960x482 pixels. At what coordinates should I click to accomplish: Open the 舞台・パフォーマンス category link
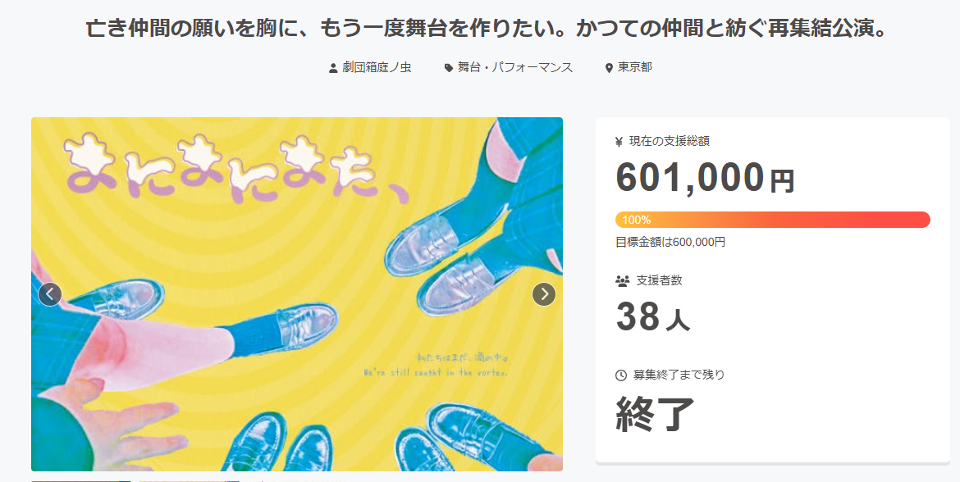click(x=515, y=67)
